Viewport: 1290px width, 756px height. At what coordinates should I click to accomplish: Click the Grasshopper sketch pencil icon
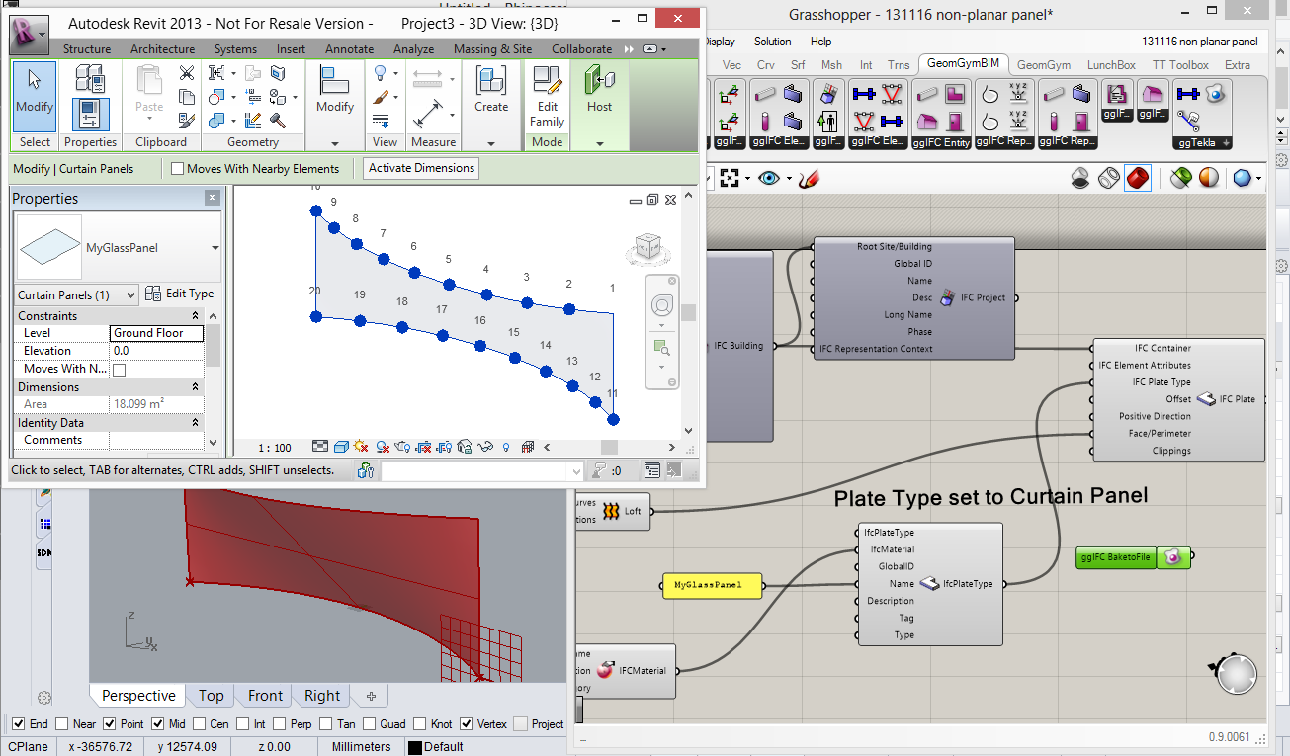[x=810, y=179]
